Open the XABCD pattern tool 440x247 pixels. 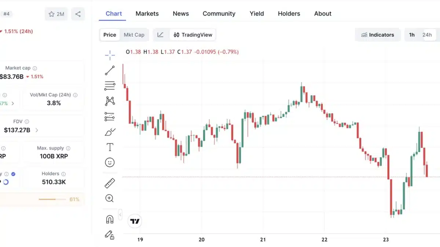(x=110, y=101)
